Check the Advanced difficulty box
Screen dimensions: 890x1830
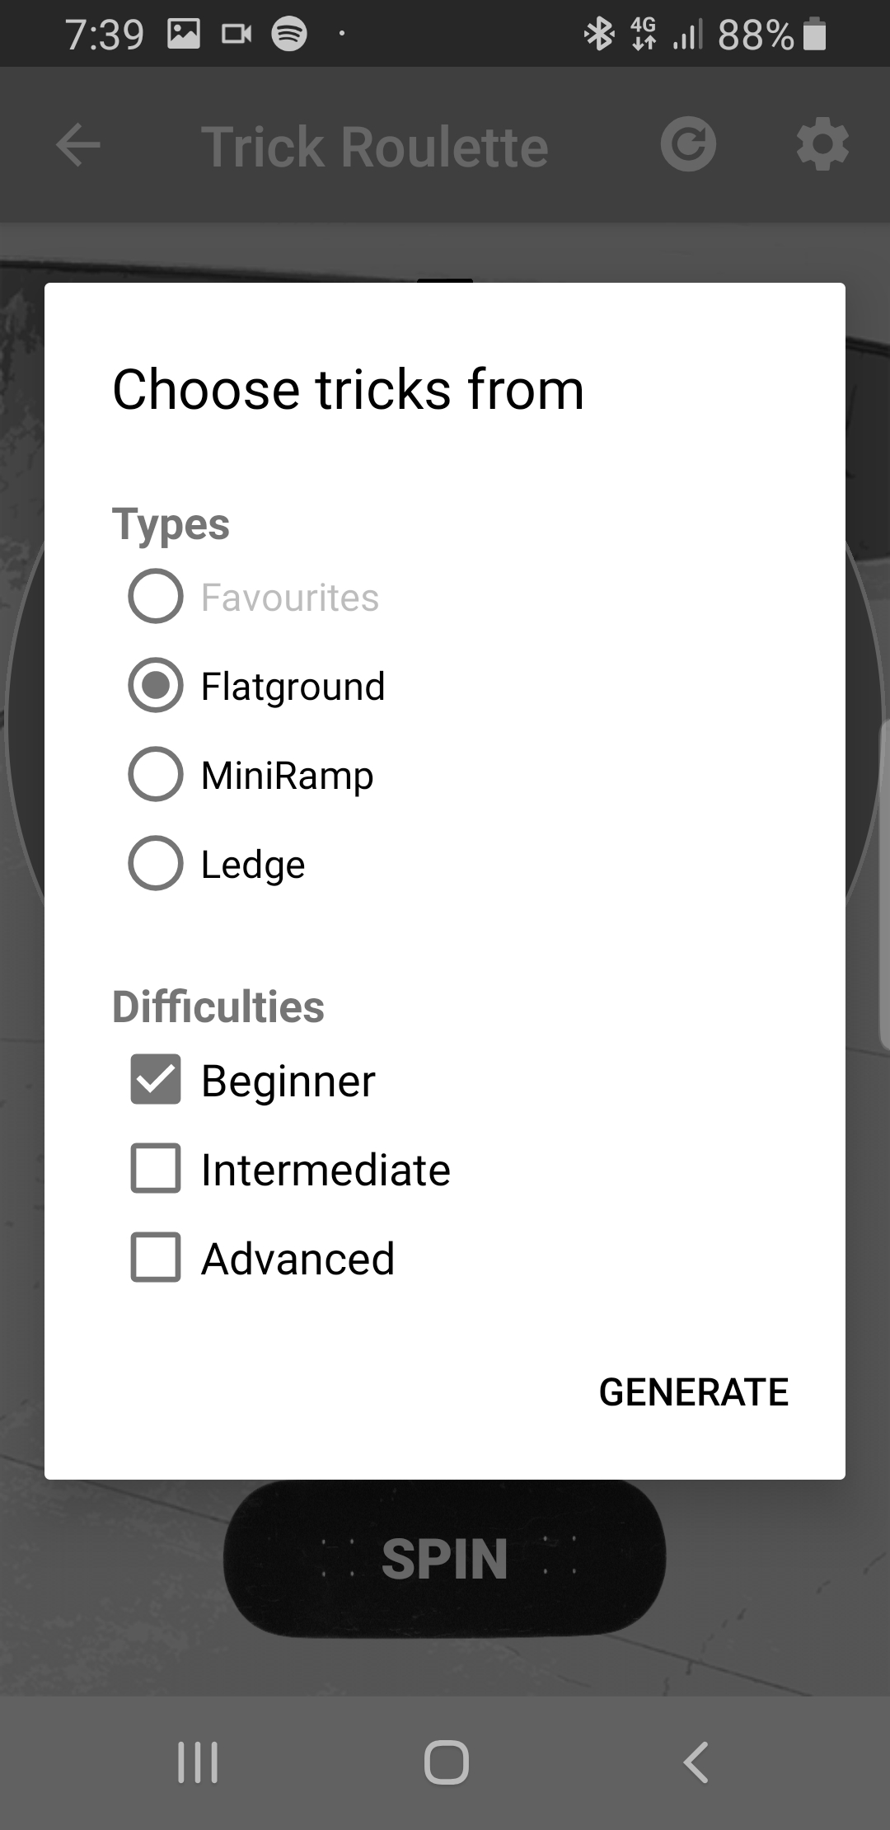pyautogui.click(x=156, y=1257)
